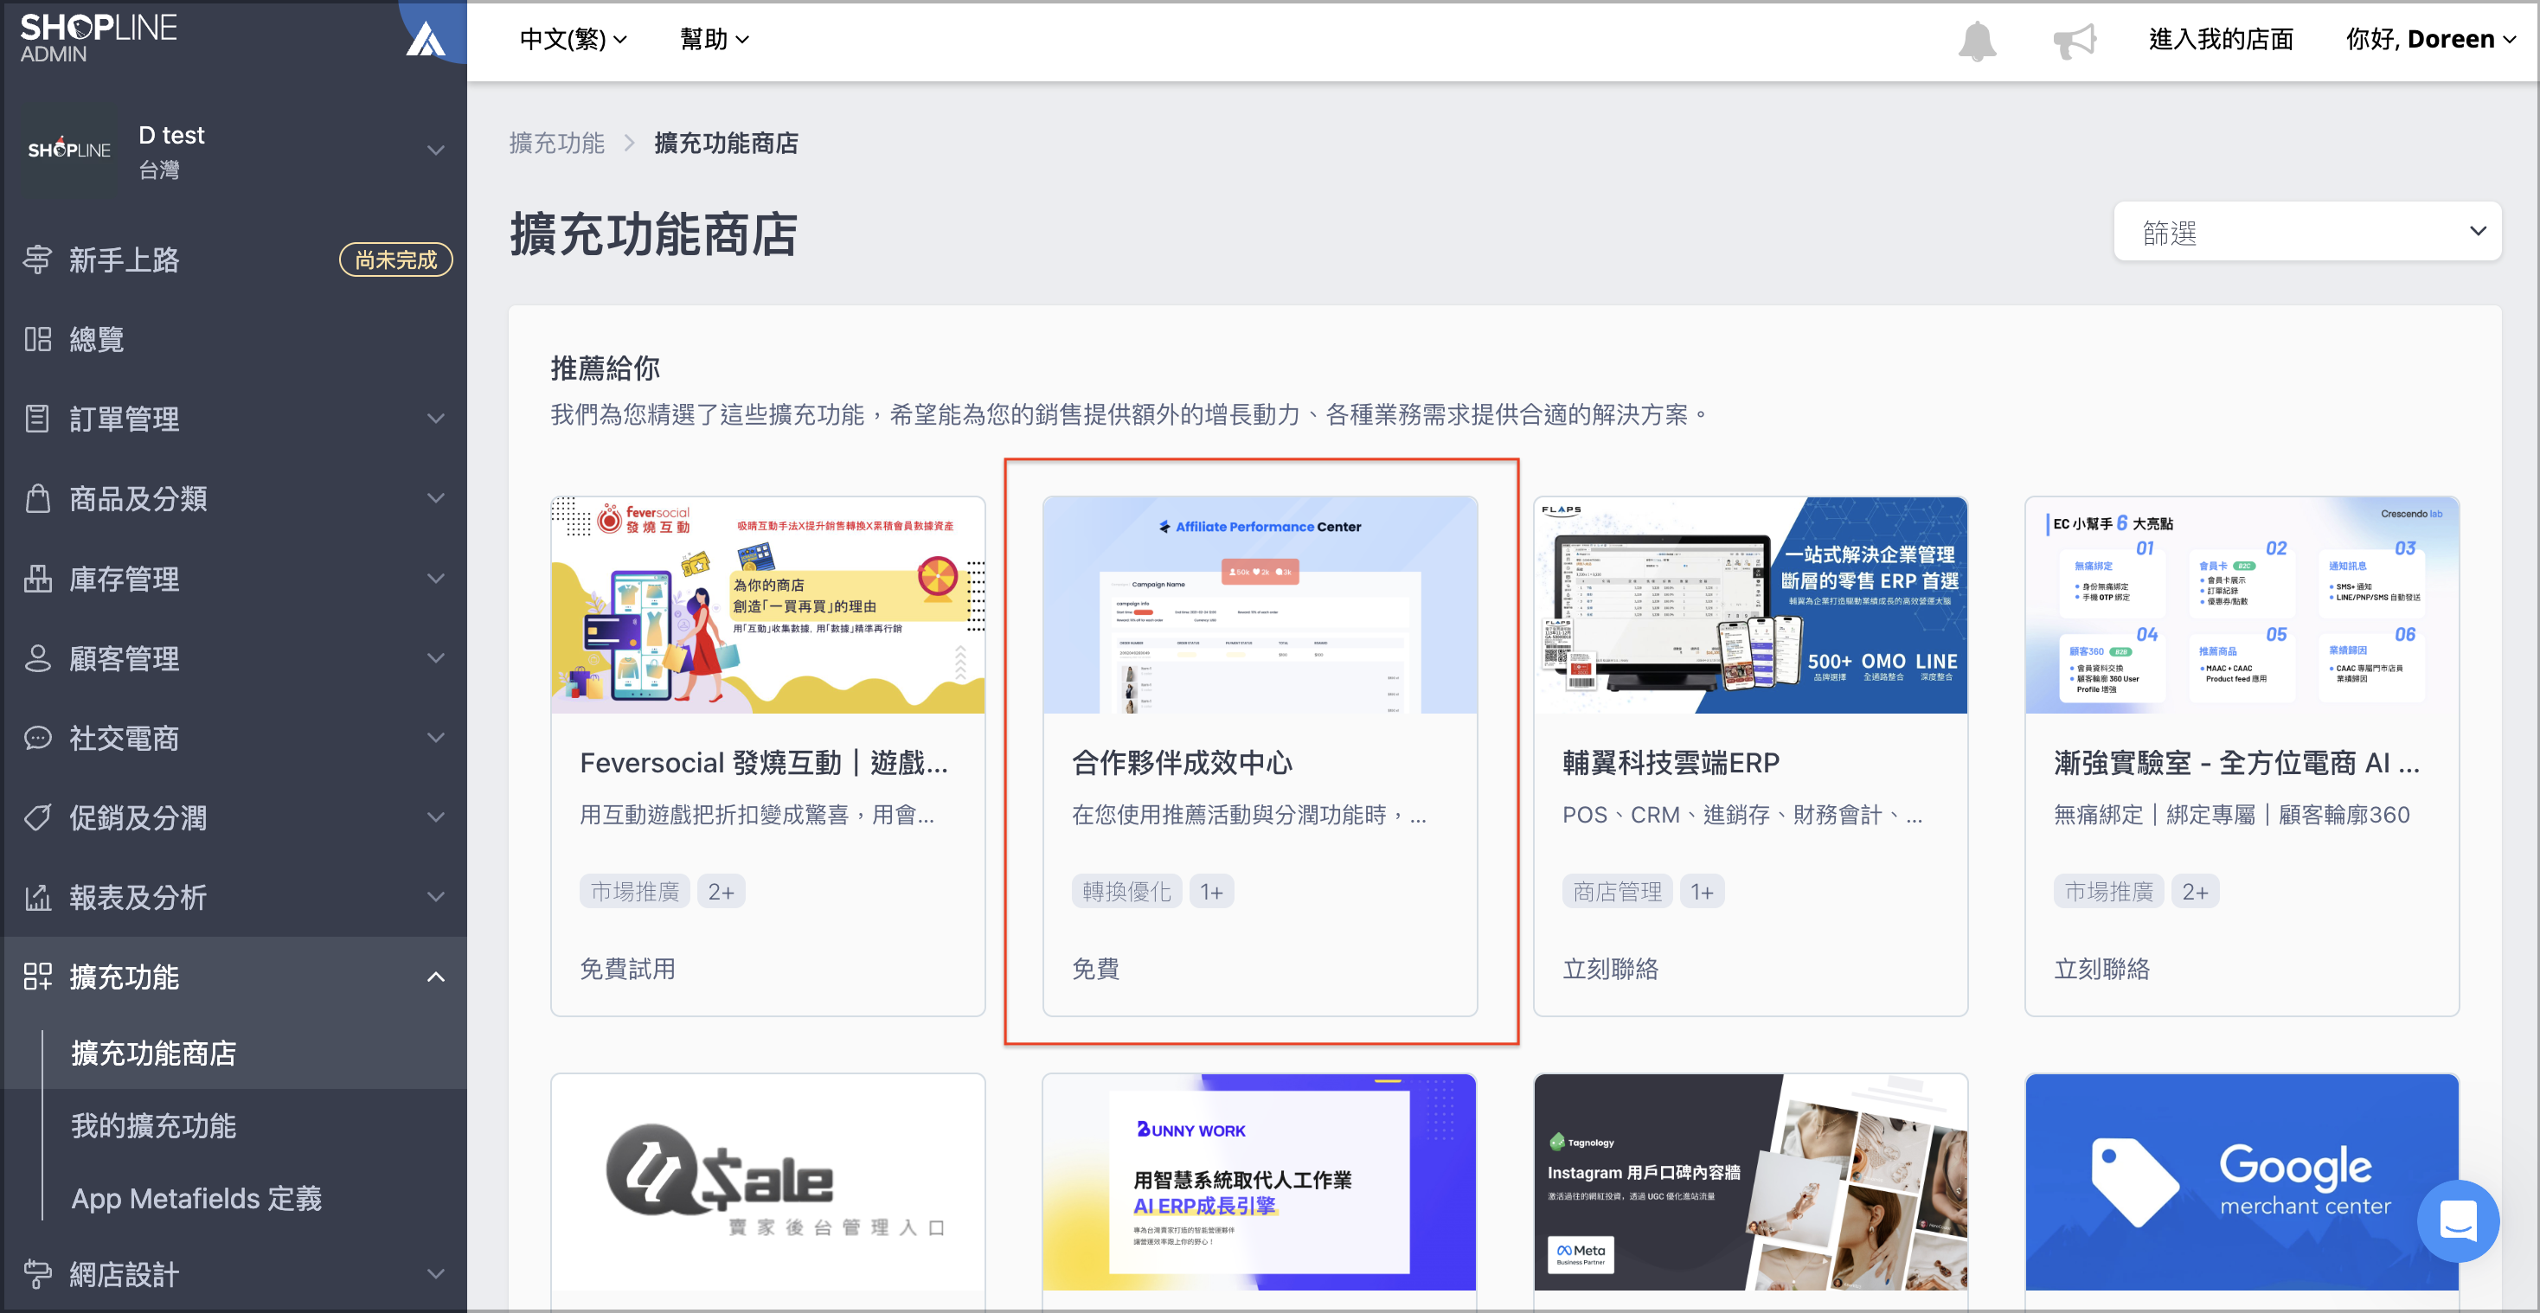The height and width of the screenshot is (1313, 2540).
Task: Click the 報表及分析 chart icon
Action: pos(37,897)
